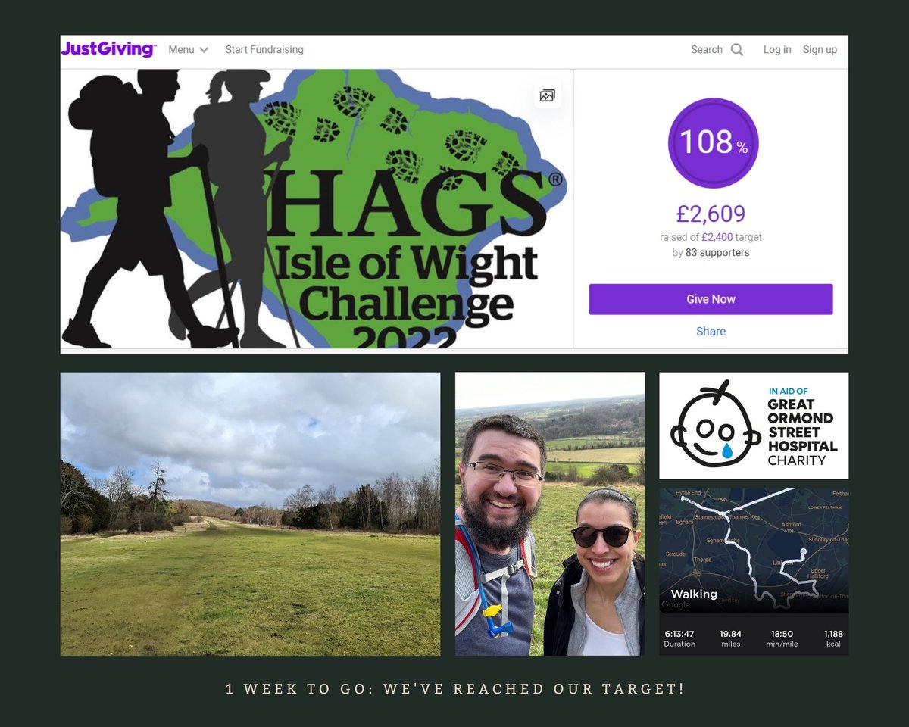Click the 6:13:47 Duration stat
The height and width of the screenshot is (727, 909).
tap(679, 638)
